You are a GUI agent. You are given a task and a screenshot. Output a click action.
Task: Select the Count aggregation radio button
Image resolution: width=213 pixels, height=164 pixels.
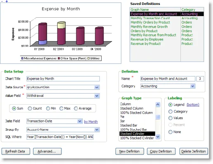coord(30,108)
